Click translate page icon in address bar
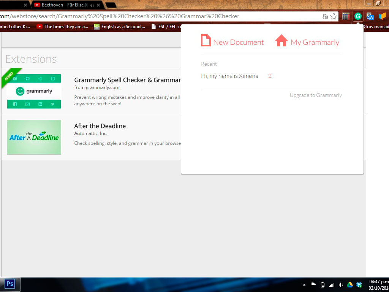The height and width of the screenshot is (292, 389). (x=325, y=16)
